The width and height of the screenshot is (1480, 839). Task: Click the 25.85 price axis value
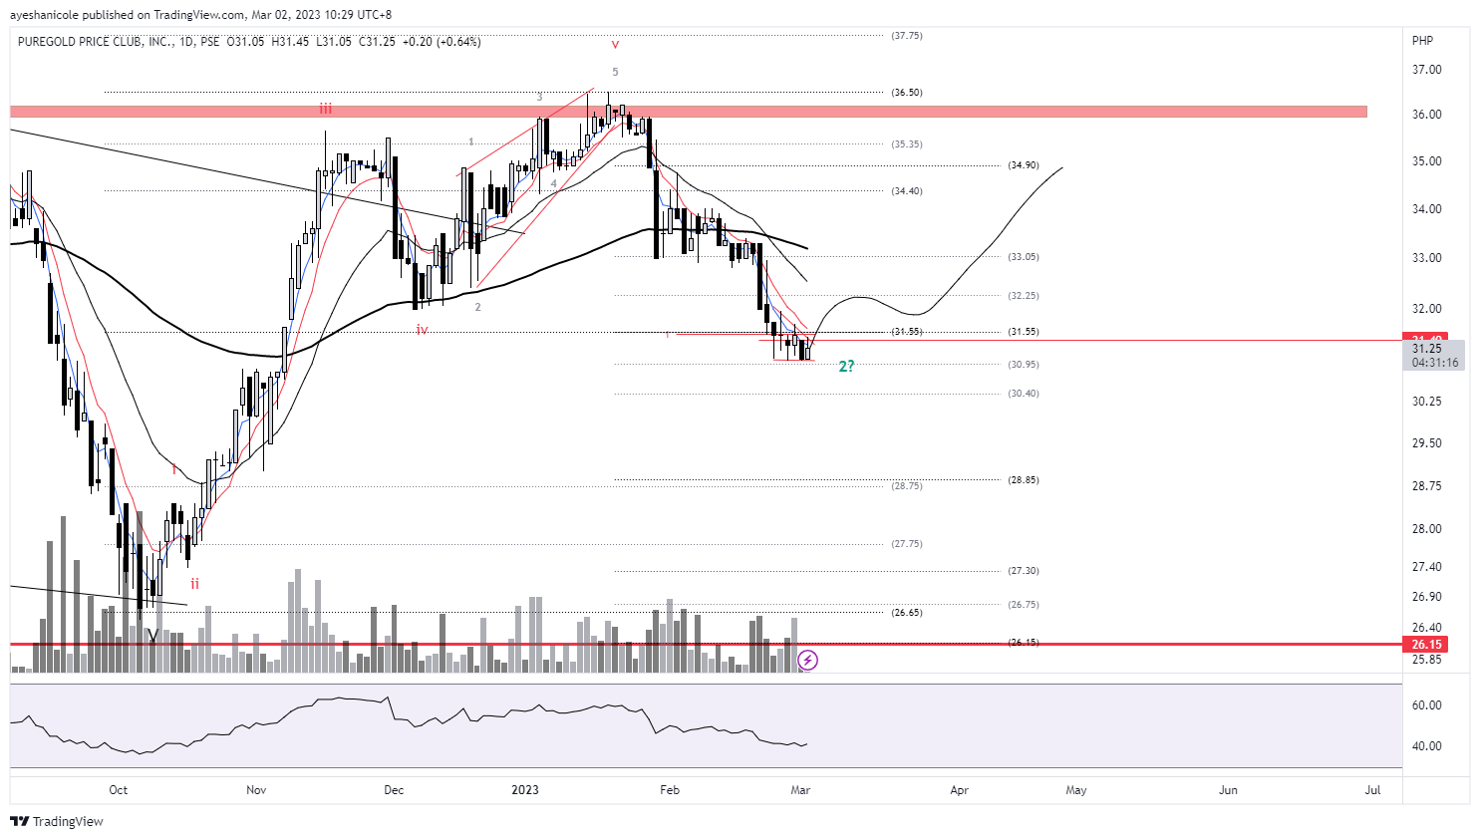coord(1427,660)
